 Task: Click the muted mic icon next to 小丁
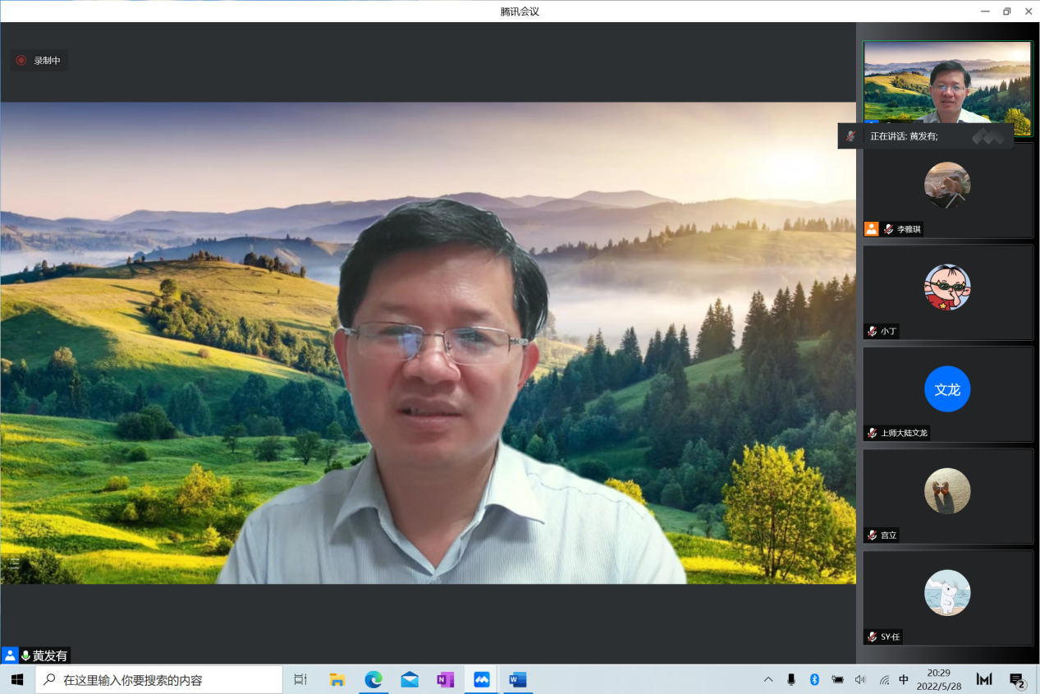(872, 331)
